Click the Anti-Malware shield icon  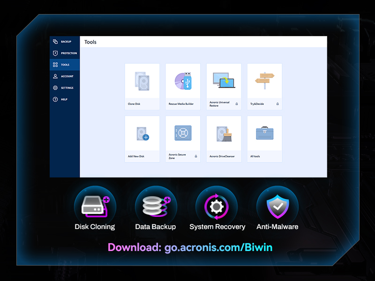click(x=277, y=206)
